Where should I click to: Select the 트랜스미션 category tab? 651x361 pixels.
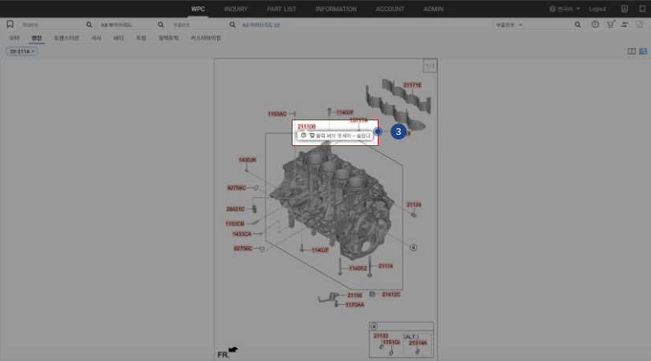coord(67,38)
